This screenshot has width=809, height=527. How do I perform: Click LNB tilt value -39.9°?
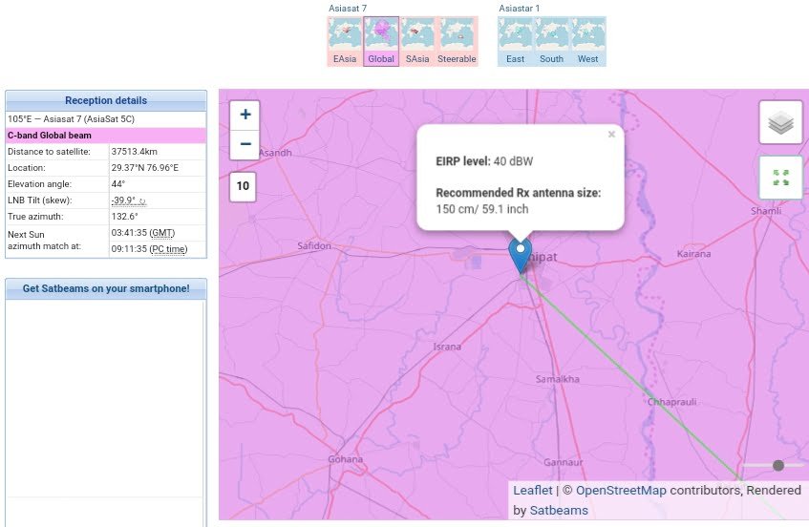pyautogui.click(x=123, y=200)
